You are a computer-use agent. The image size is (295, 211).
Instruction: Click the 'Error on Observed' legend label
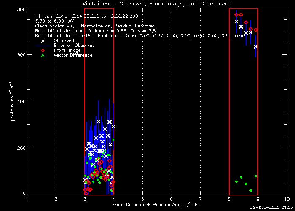74,46
